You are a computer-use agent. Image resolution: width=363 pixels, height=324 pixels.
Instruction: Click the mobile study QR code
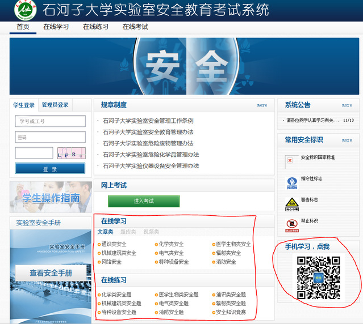click(319, 278)
